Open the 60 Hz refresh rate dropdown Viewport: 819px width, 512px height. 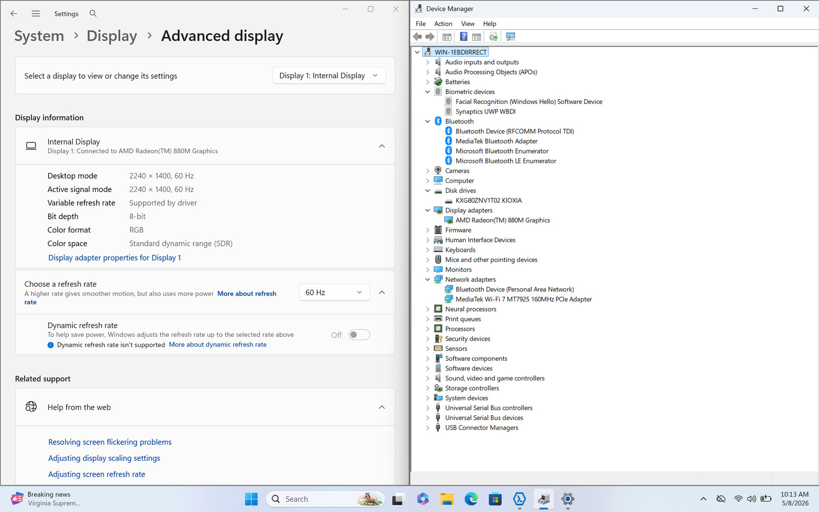pos(334,292)
